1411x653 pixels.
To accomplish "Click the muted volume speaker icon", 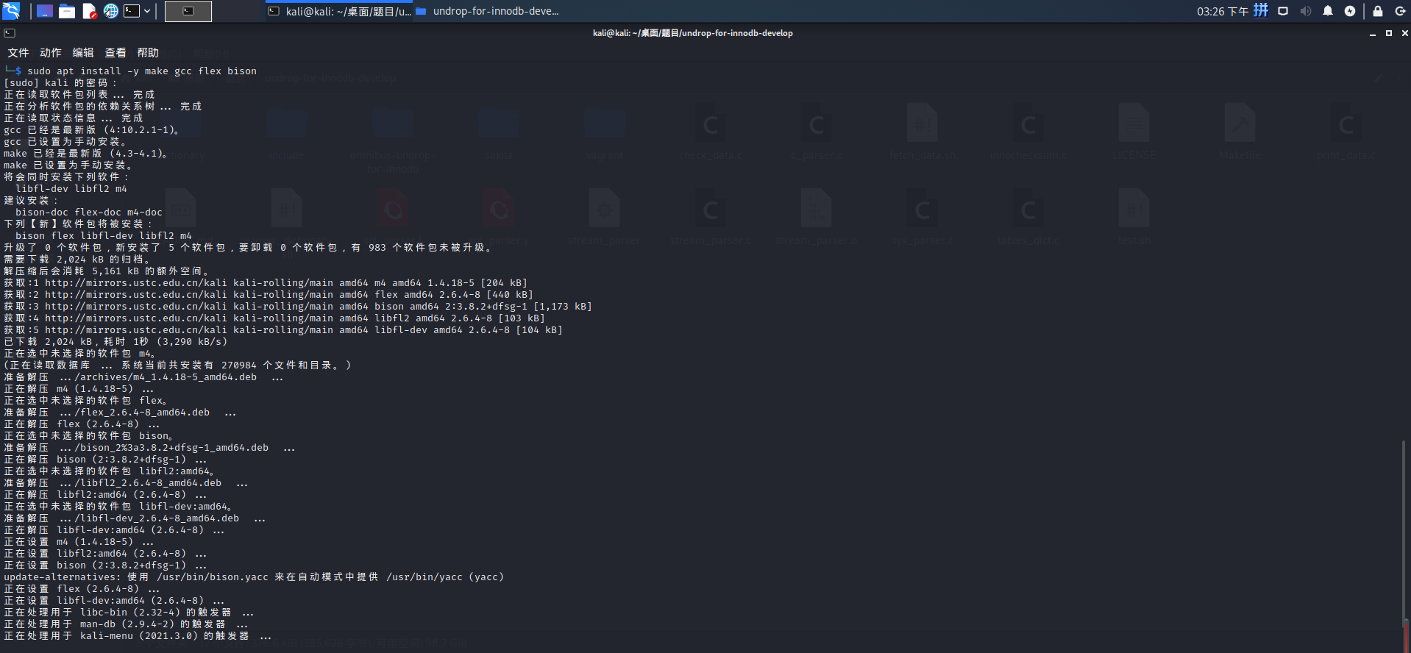I will (1306, 11).
